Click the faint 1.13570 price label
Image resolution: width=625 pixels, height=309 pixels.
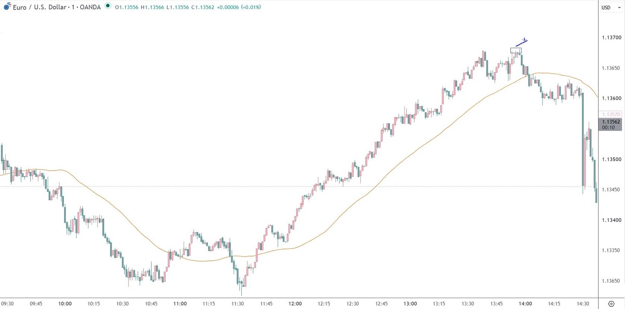(611, 114)
